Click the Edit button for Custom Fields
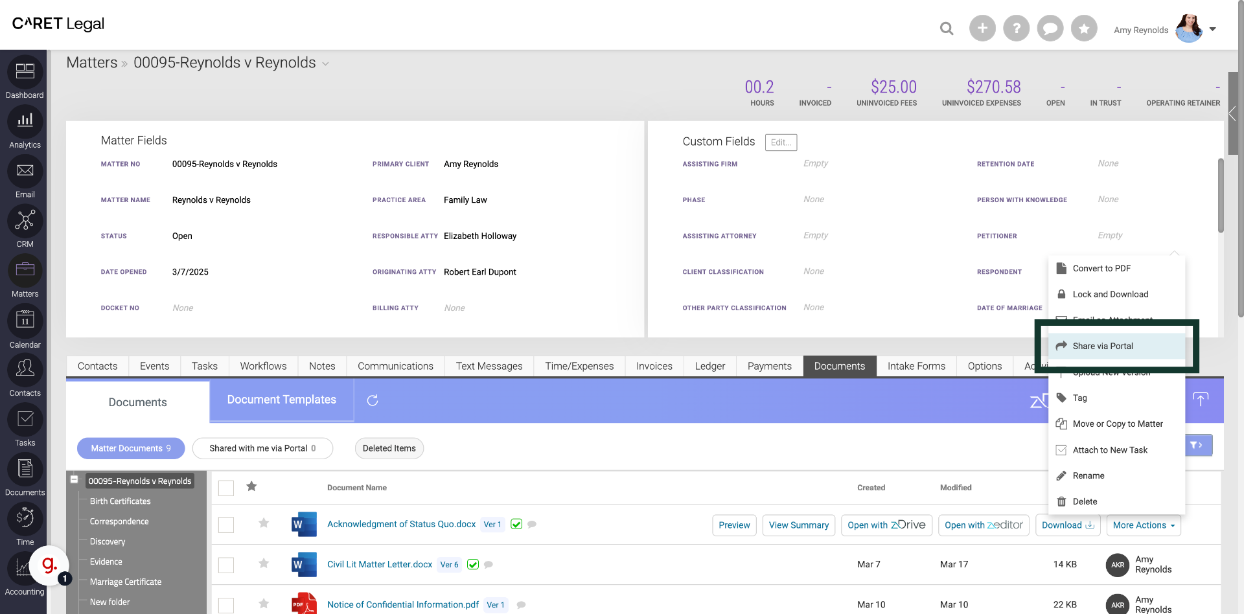The image size is (1244, 614). click(x=781, y=142)
